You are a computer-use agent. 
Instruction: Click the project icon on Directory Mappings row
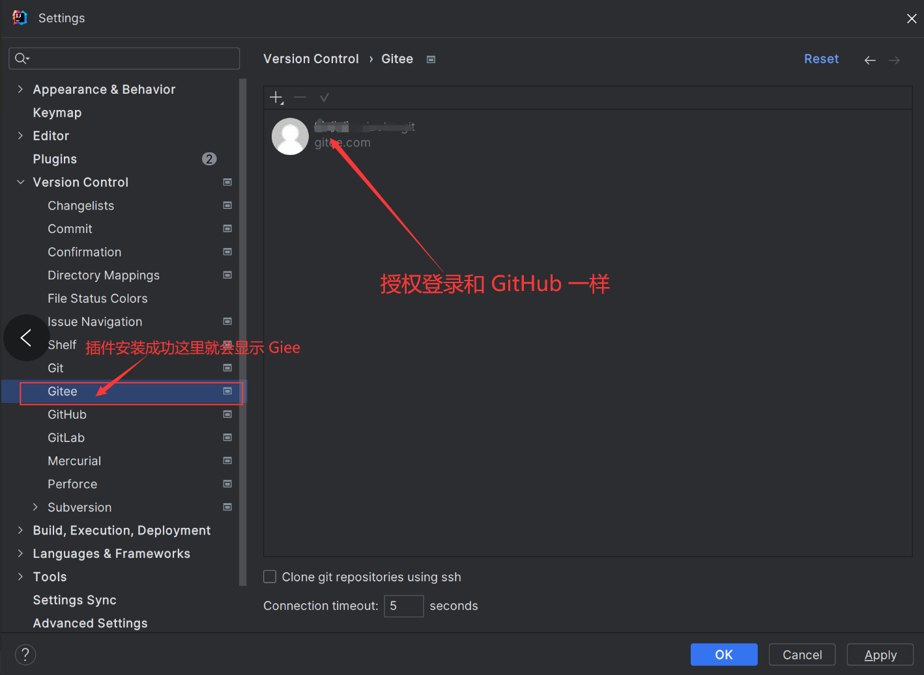227,275
